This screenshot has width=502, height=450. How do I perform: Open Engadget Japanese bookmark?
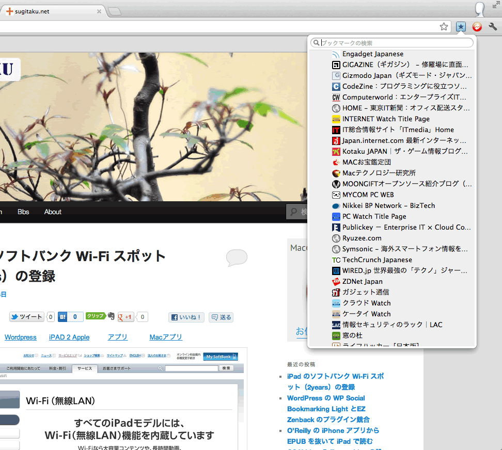point(392,54)
